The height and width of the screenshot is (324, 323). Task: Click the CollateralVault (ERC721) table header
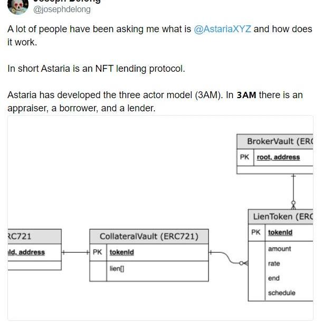click(x=149, y=236)
